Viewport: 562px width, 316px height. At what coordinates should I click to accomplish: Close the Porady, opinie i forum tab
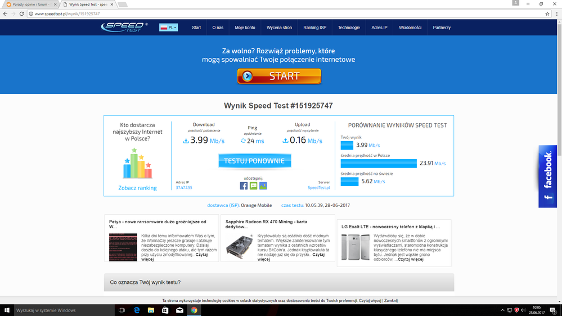pos(55,4)
